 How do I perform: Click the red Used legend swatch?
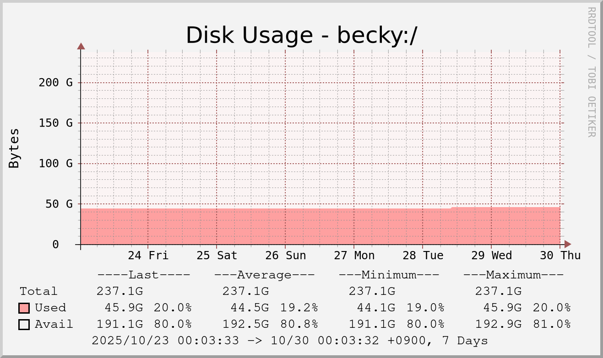(24, 308)
